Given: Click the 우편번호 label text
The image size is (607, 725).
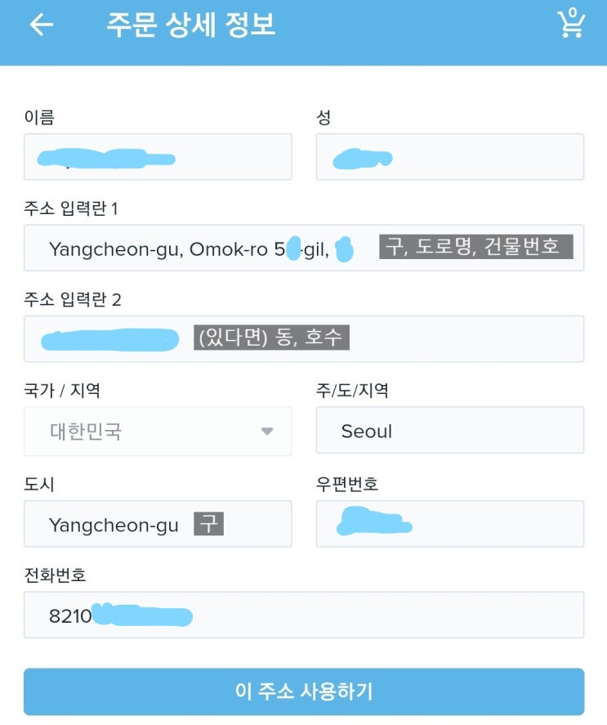Looking at the screenshot, I should 347,484.
